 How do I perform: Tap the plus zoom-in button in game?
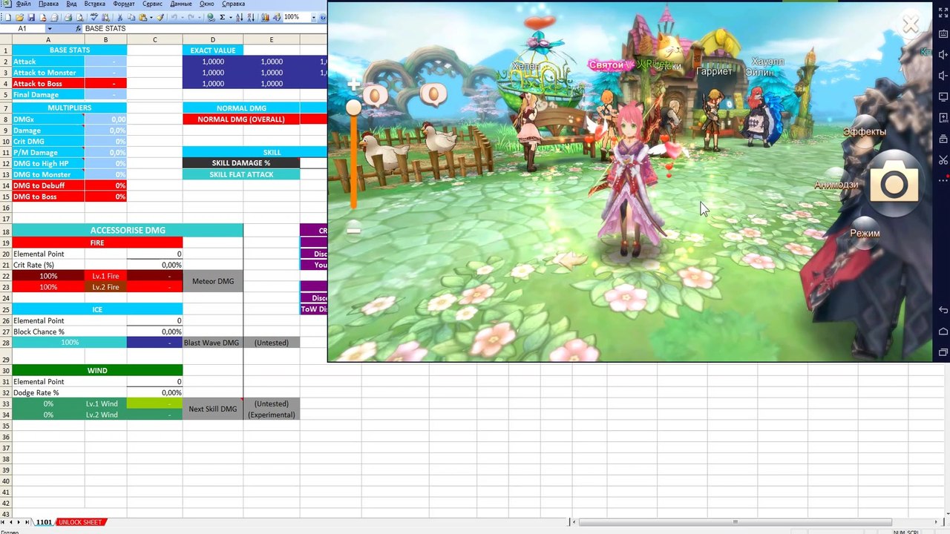click(x=353, y=84)
